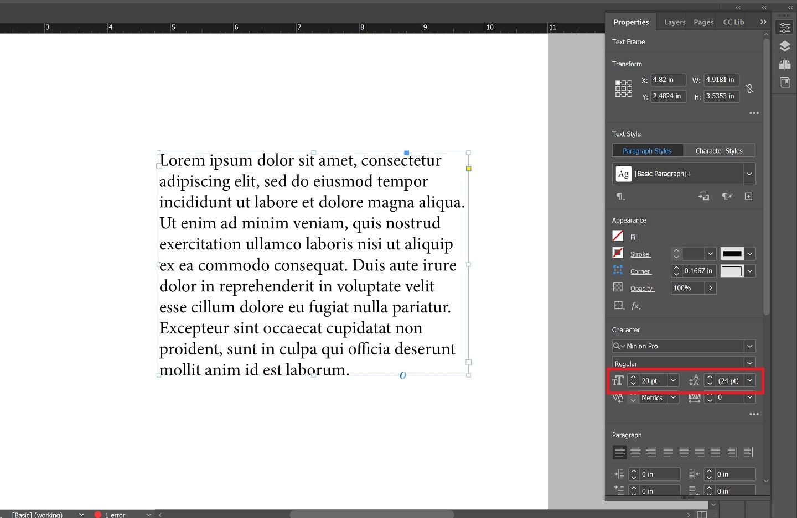Expand the leading value dropdown showing 24 pt
Viewport: 797px width, 518px height.
coord(750,380)
